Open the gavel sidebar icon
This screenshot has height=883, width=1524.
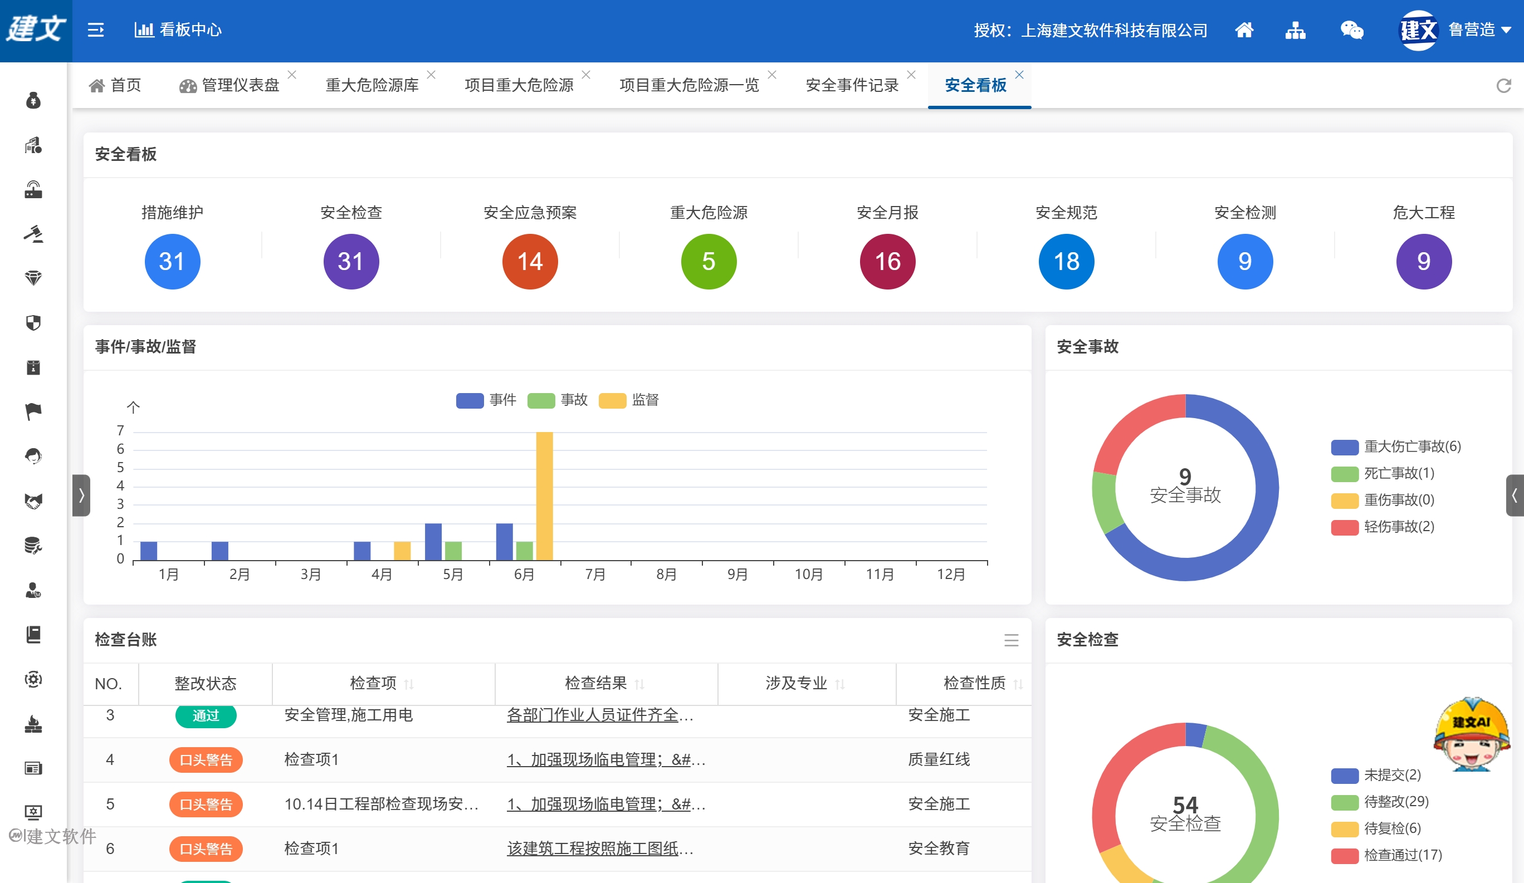(x=33, y=234)
